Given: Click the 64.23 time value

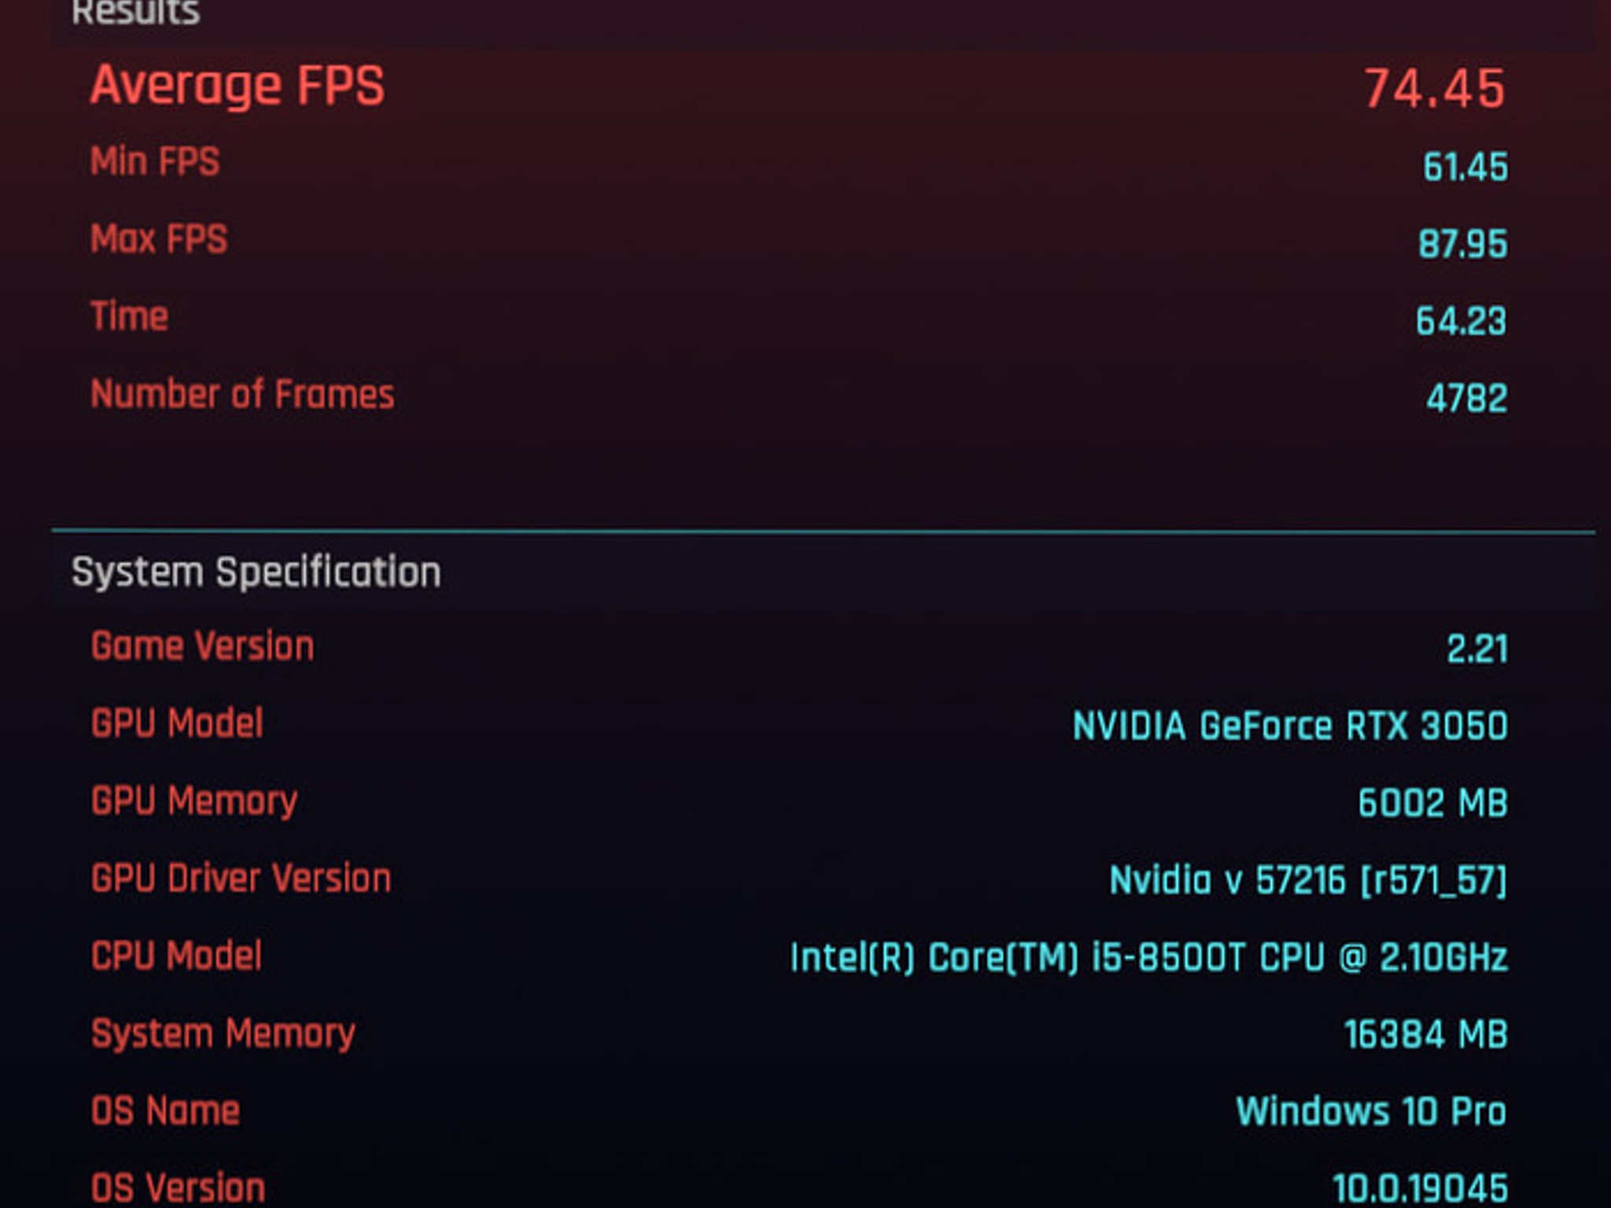Looking at the screenshot, I should click(x=1462, y=321).
